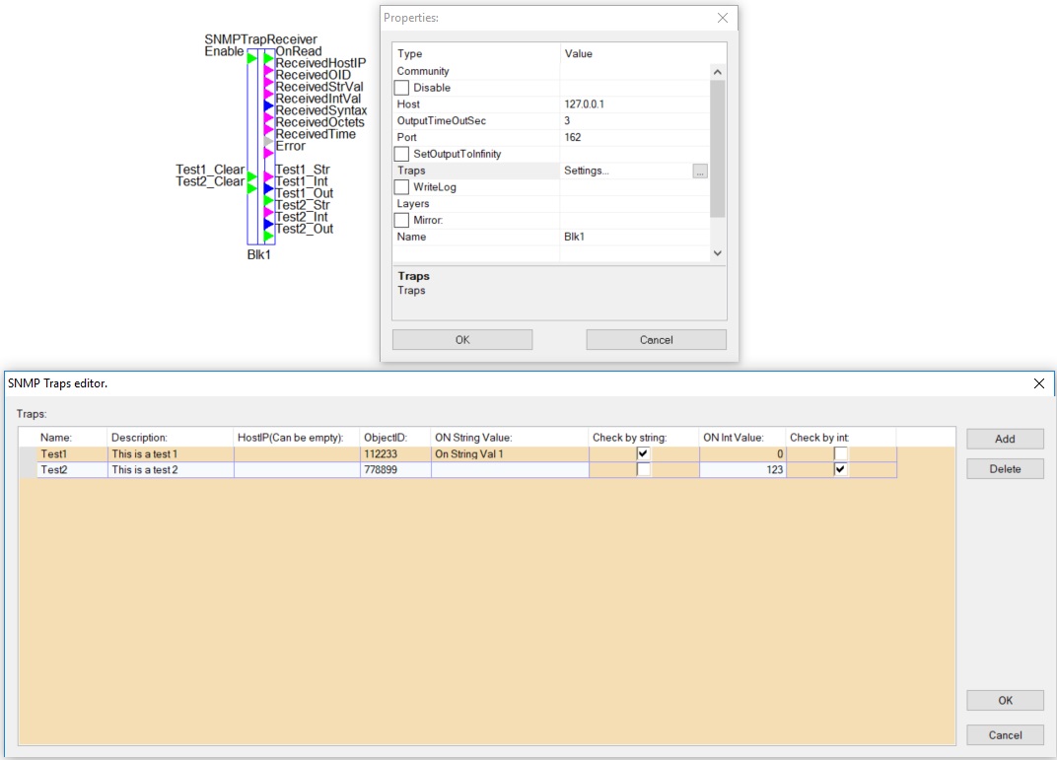
Task: Delete the selected trap
Action: pos(1005,469)
